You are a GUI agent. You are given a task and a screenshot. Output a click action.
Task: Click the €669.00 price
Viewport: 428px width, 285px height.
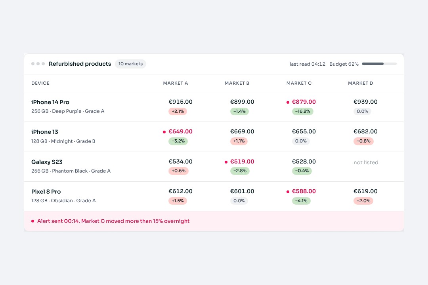click(242, 131)
